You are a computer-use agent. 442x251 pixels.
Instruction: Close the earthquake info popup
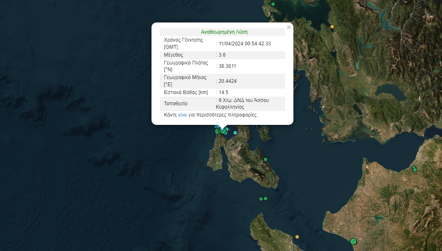pos(289,27)
